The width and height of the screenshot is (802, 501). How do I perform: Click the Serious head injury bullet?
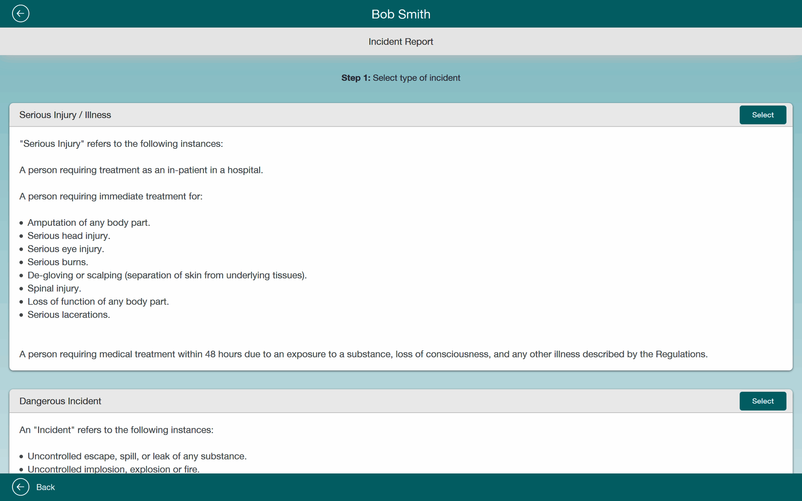(x=69, y=236)
